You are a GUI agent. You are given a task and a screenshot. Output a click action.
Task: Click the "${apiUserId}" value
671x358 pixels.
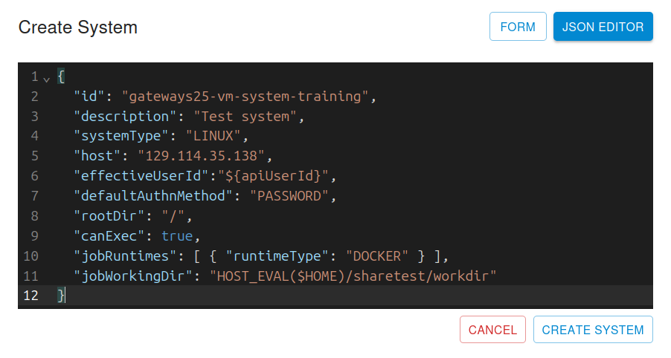click(x=272, y=177)
